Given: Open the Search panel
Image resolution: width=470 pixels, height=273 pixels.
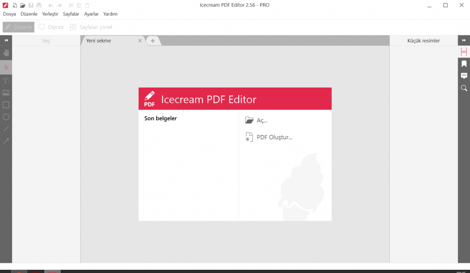Looking at the screenshot, I should point(464,88).
